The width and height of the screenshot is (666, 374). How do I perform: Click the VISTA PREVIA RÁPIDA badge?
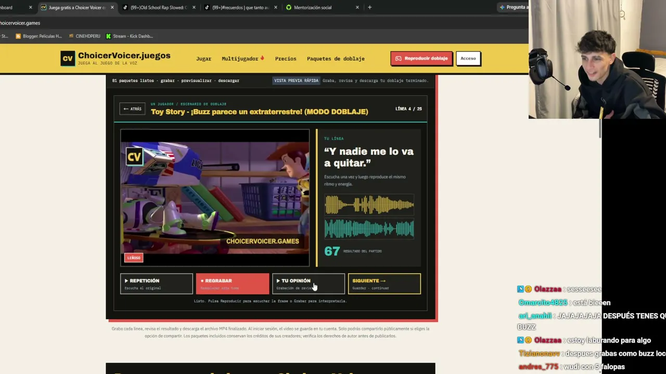296,81
